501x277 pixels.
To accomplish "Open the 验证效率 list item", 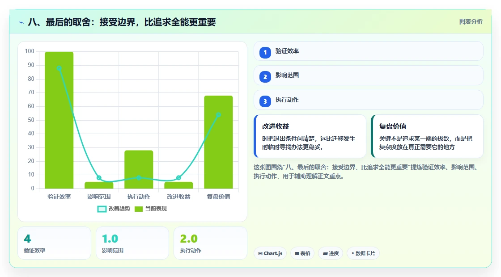I will tap(369, 51).
